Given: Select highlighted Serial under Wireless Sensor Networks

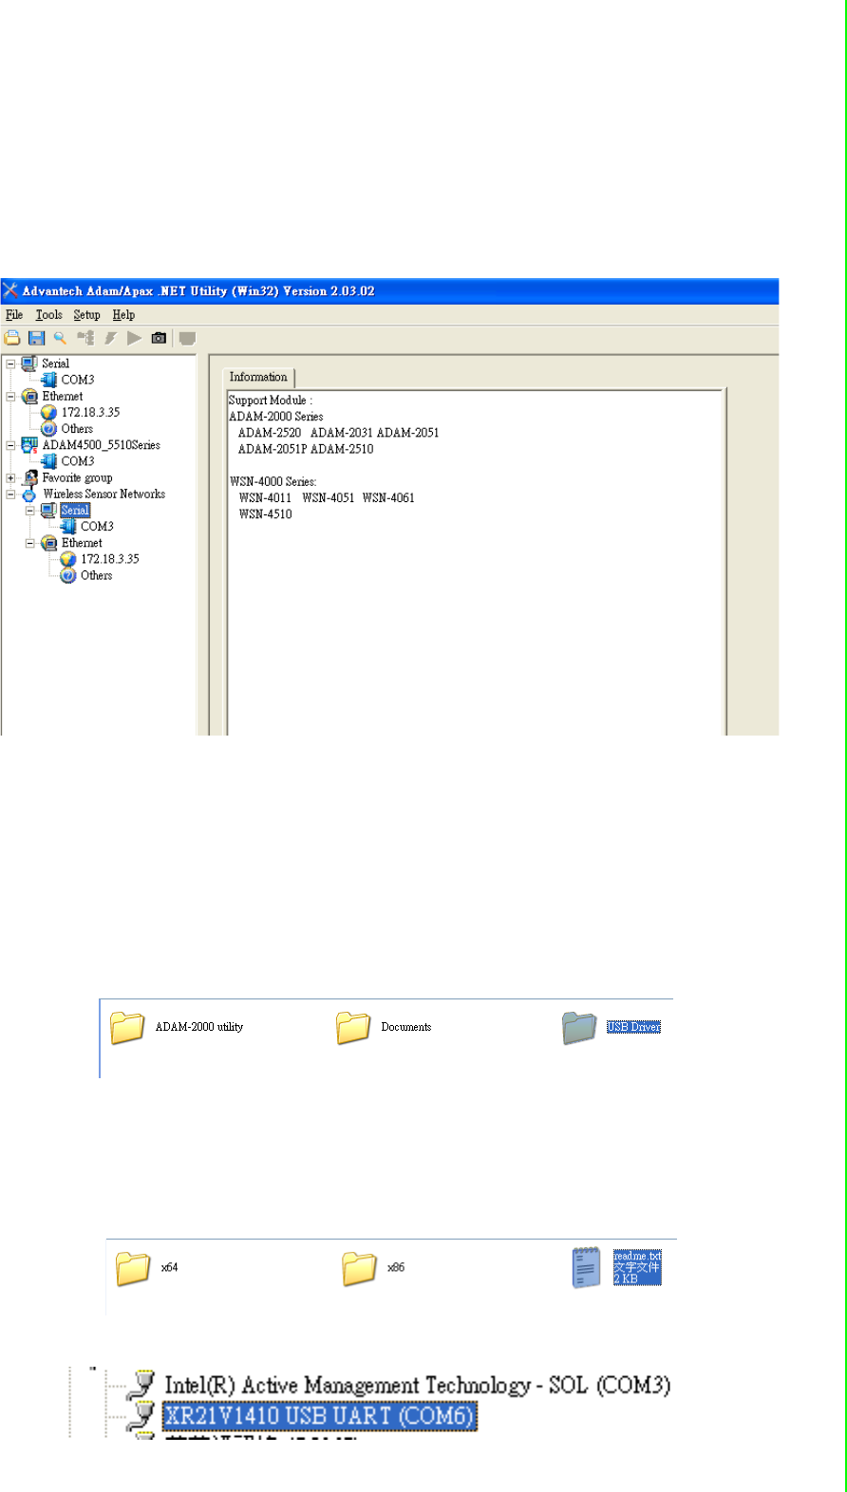Looking at the screenshot, I should (75, 511).
